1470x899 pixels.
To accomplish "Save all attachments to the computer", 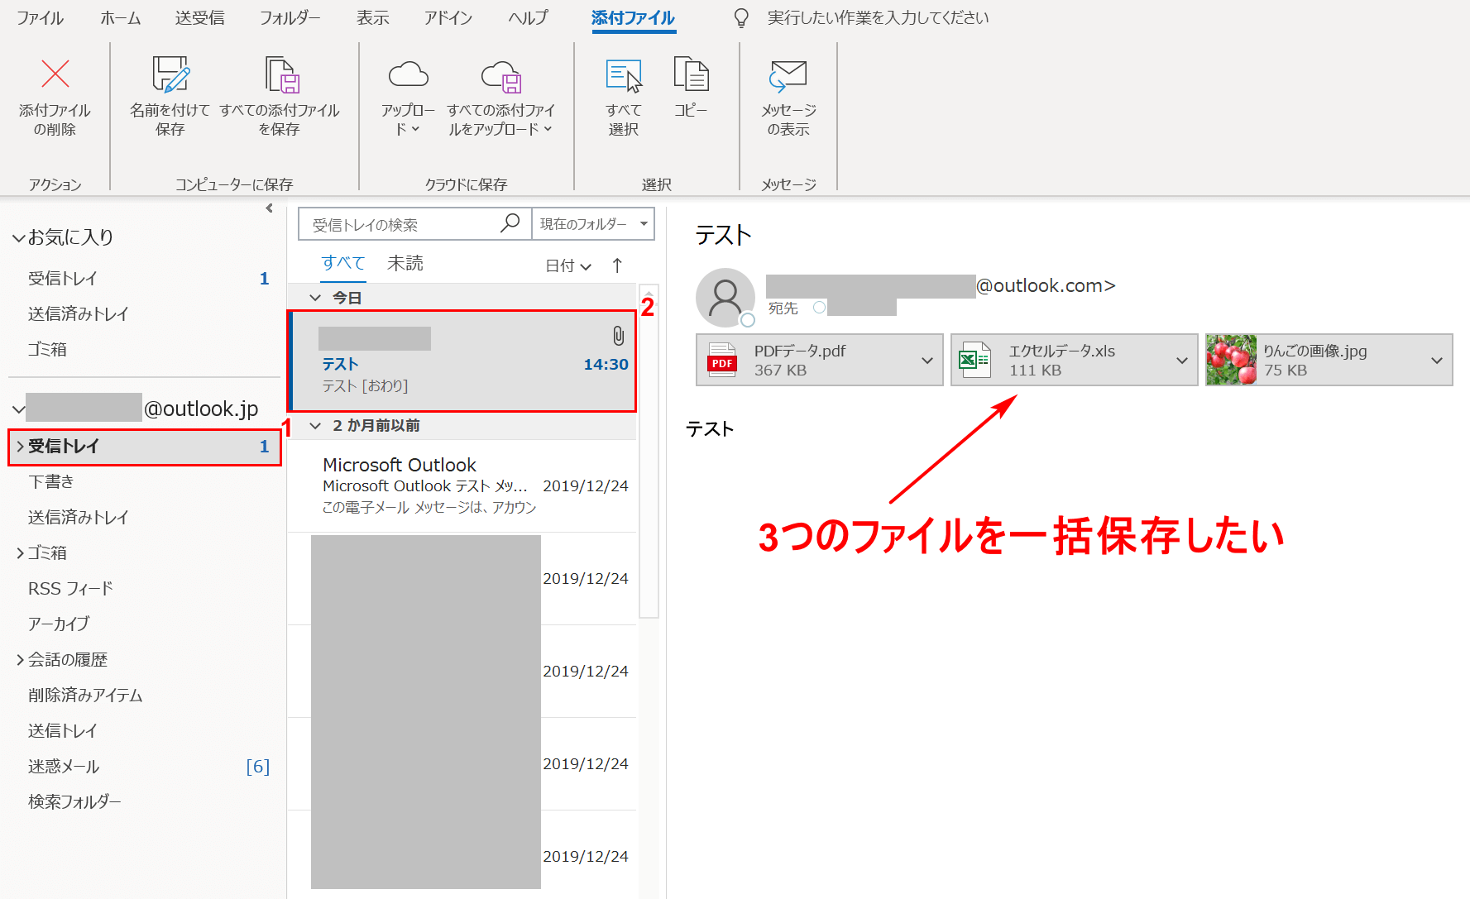I will (280, 76).
